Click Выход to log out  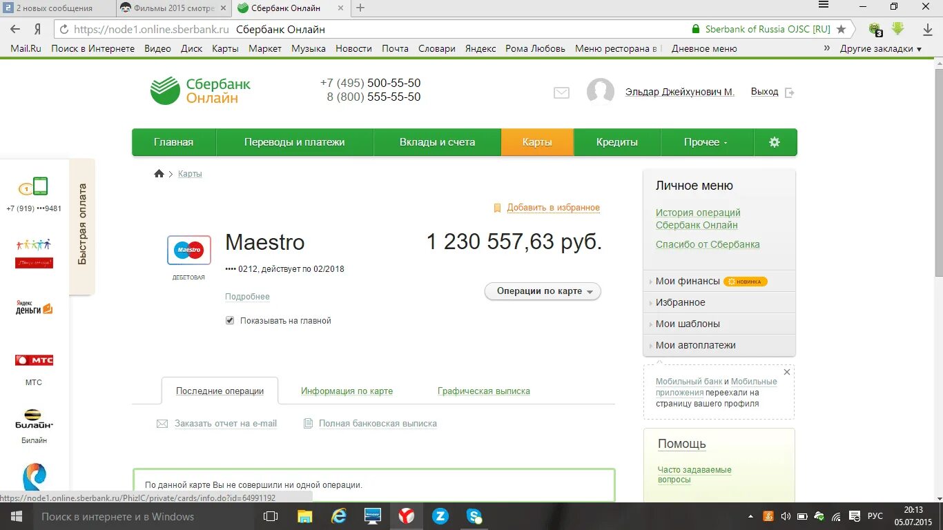[764, 92]
